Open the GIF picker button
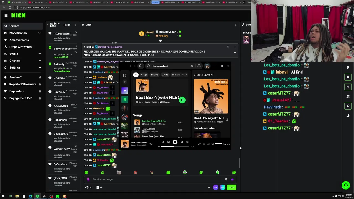Screen dimensions: 354x199 coord(222,187)
